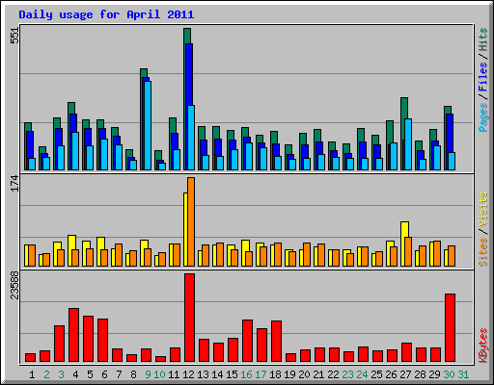Click the KBytes legend label
This screenshot has height=385, width=494.
pos(483,346)
